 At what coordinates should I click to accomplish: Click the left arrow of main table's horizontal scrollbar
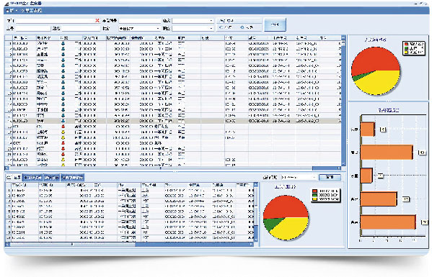tap(7, 168)
